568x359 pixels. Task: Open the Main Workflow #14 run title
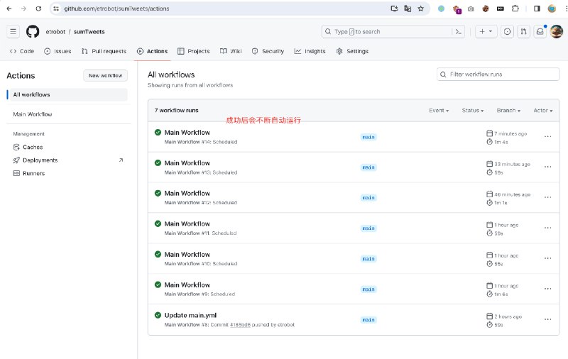[x=187, y=133]
